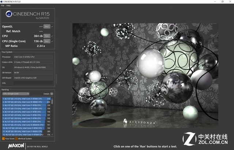
Task: Toggle the OpenGL test checkbox
Action: (52, 26)
